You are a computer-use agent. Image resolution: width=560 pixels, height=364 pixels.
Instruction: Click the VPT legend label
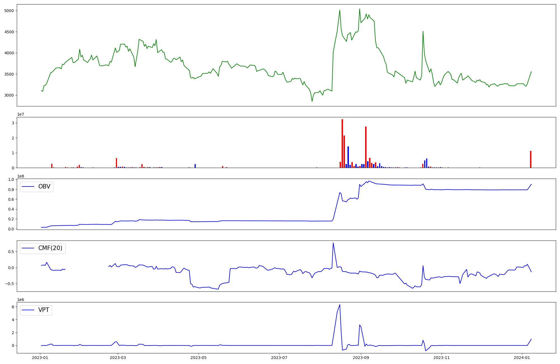point(44,310)
